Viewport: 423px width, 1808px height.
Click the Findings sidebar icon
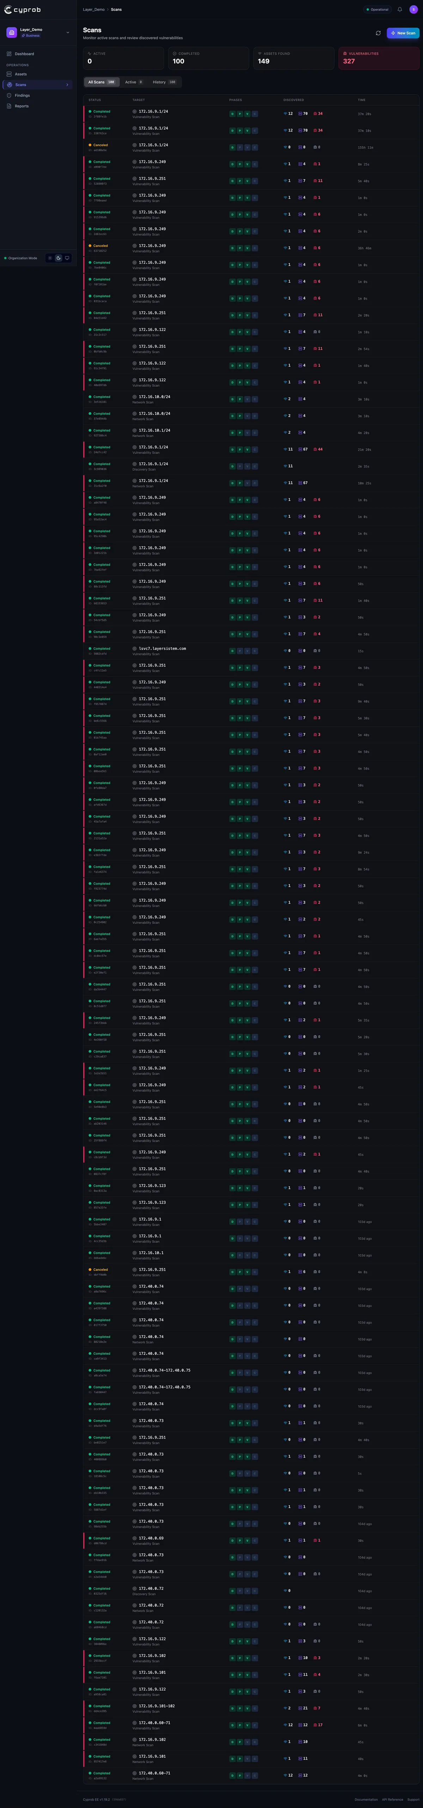tap(9, 96)
